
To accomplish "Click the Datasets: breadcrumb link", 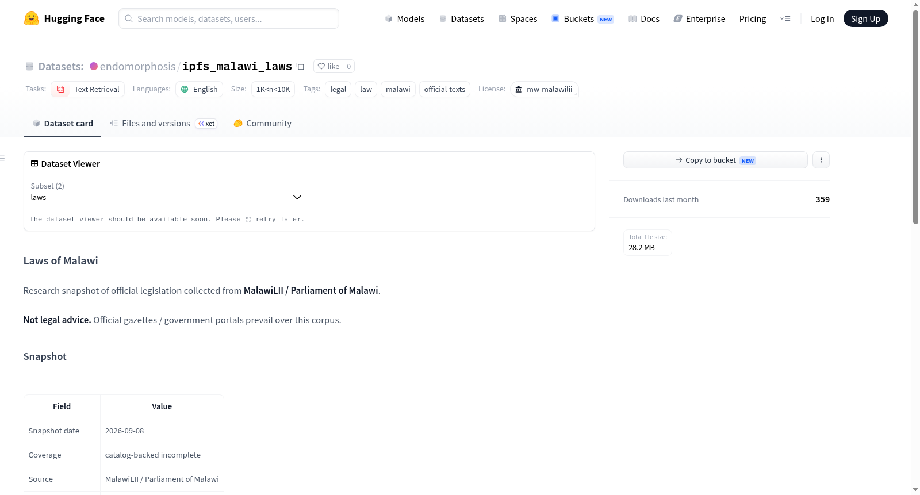I will click(x=61, y=66).
